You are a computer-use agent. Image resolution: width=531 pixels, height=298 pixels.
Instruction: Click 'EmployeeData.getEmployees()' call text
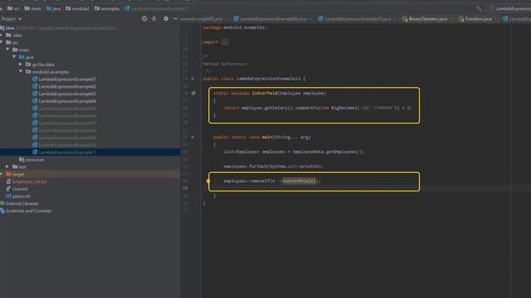(327, 151)
